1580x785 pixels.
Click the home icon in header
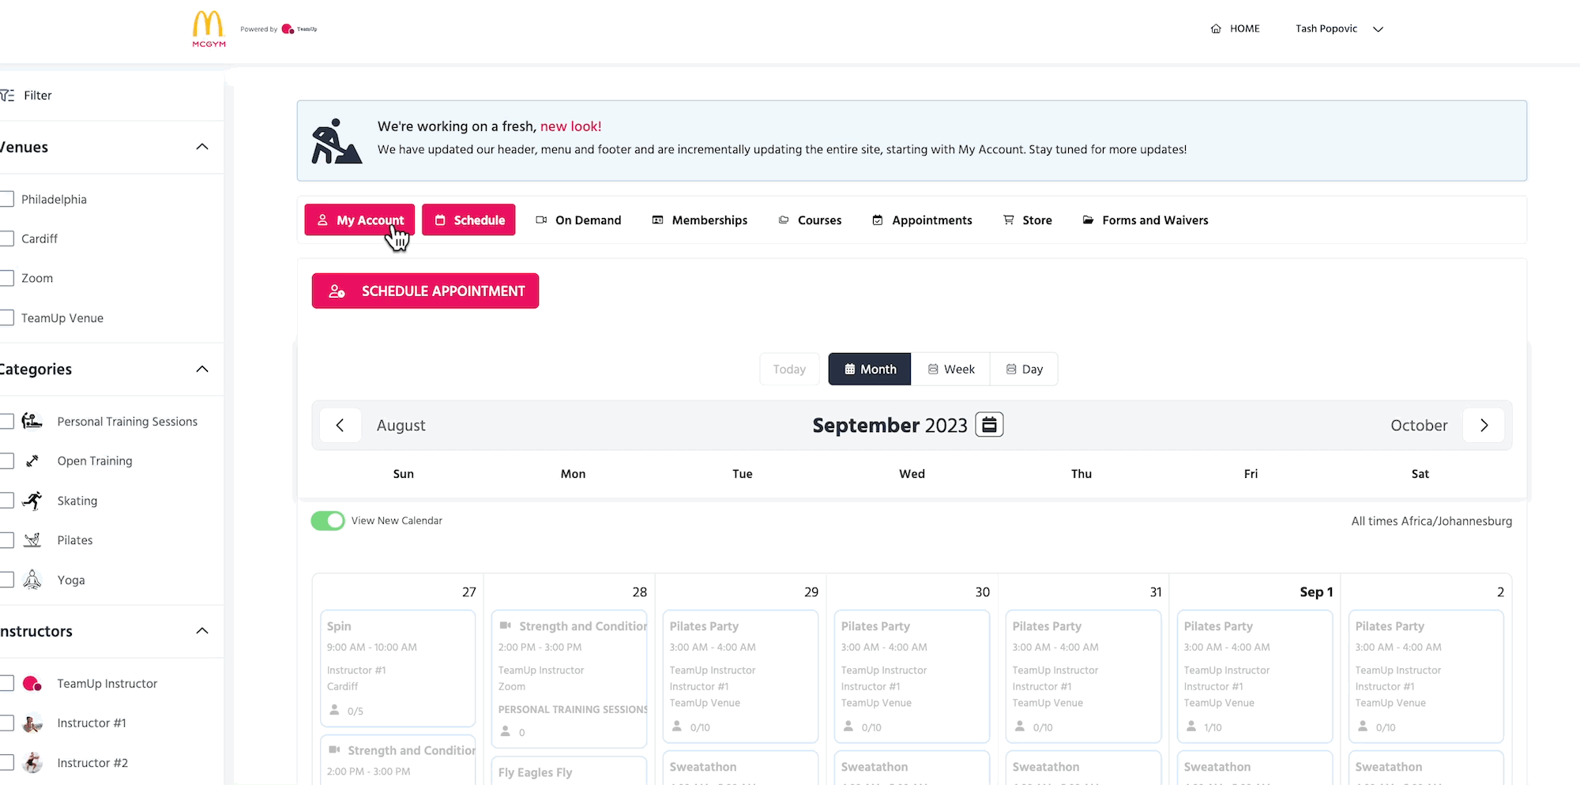tap(1216, 28)
